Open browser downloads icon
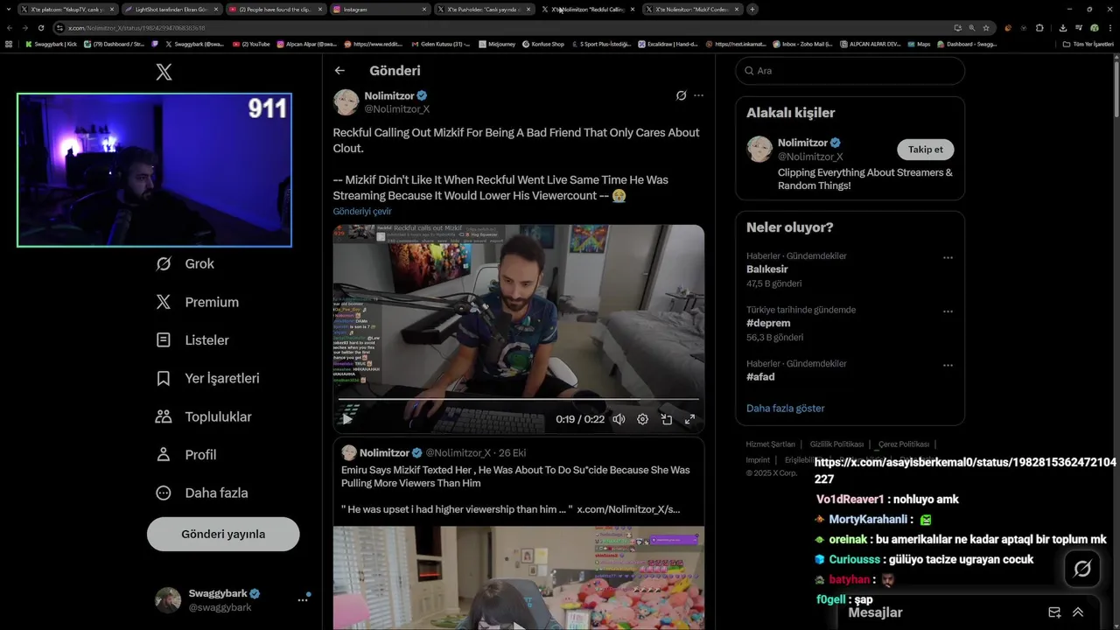This screenshot has height=630, width=1120. pos(1062,27)
